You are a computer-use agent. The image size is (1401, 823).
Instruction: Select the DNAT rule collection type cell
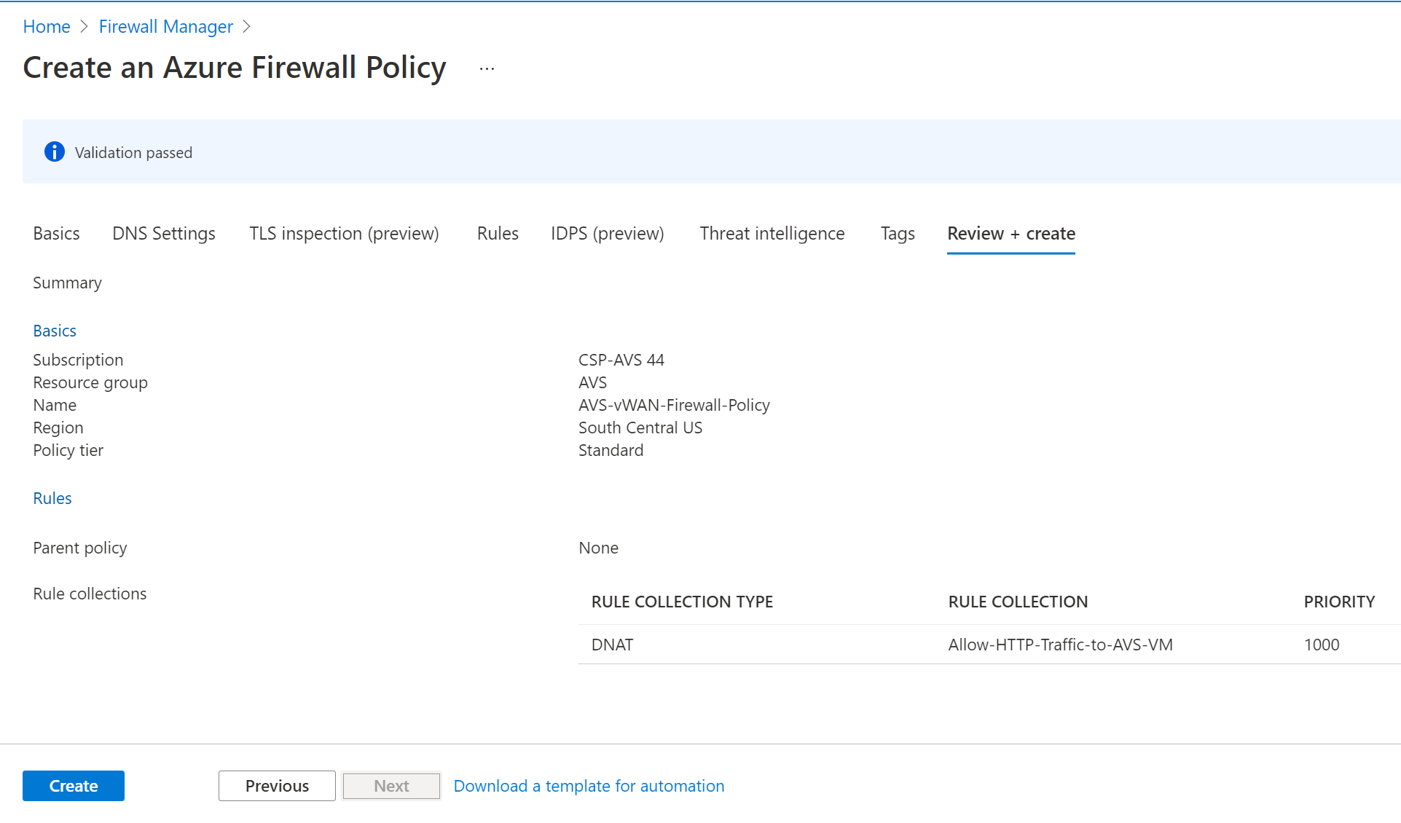(x=612, y=645)
